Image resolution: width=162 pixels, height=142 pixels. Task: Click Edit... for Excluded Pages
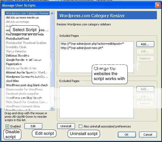tap(145, 96)
